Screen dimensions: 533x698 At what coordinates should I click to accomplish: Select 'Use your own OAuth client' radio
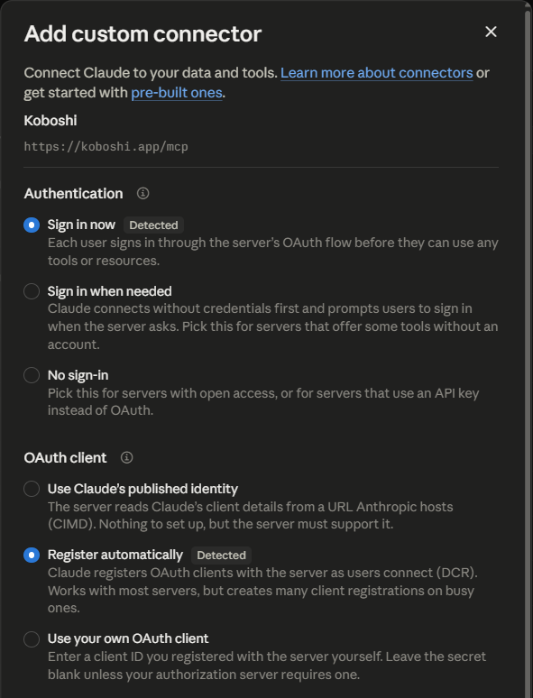(32, 638)
